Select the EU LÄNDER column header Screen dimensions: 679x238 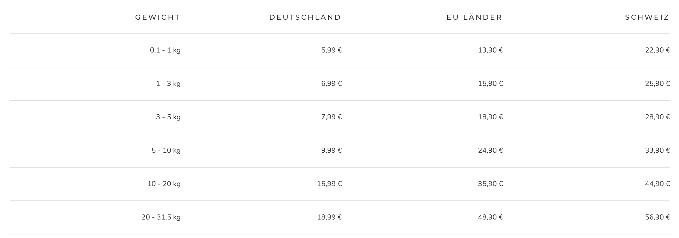click(474, 17)
